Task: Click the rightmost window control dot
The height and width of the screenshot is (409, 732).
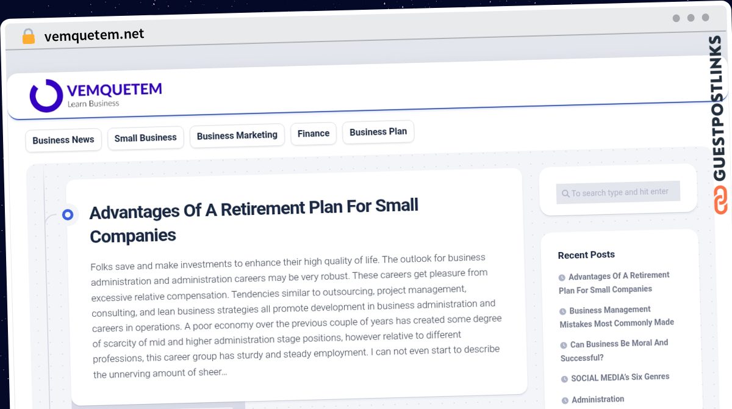Action: pos(705,18)
